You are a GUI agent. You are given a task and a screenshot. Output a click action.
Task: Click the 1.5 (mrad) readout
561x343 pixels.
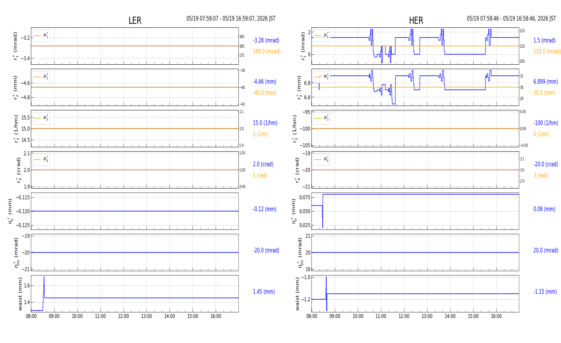544,40
